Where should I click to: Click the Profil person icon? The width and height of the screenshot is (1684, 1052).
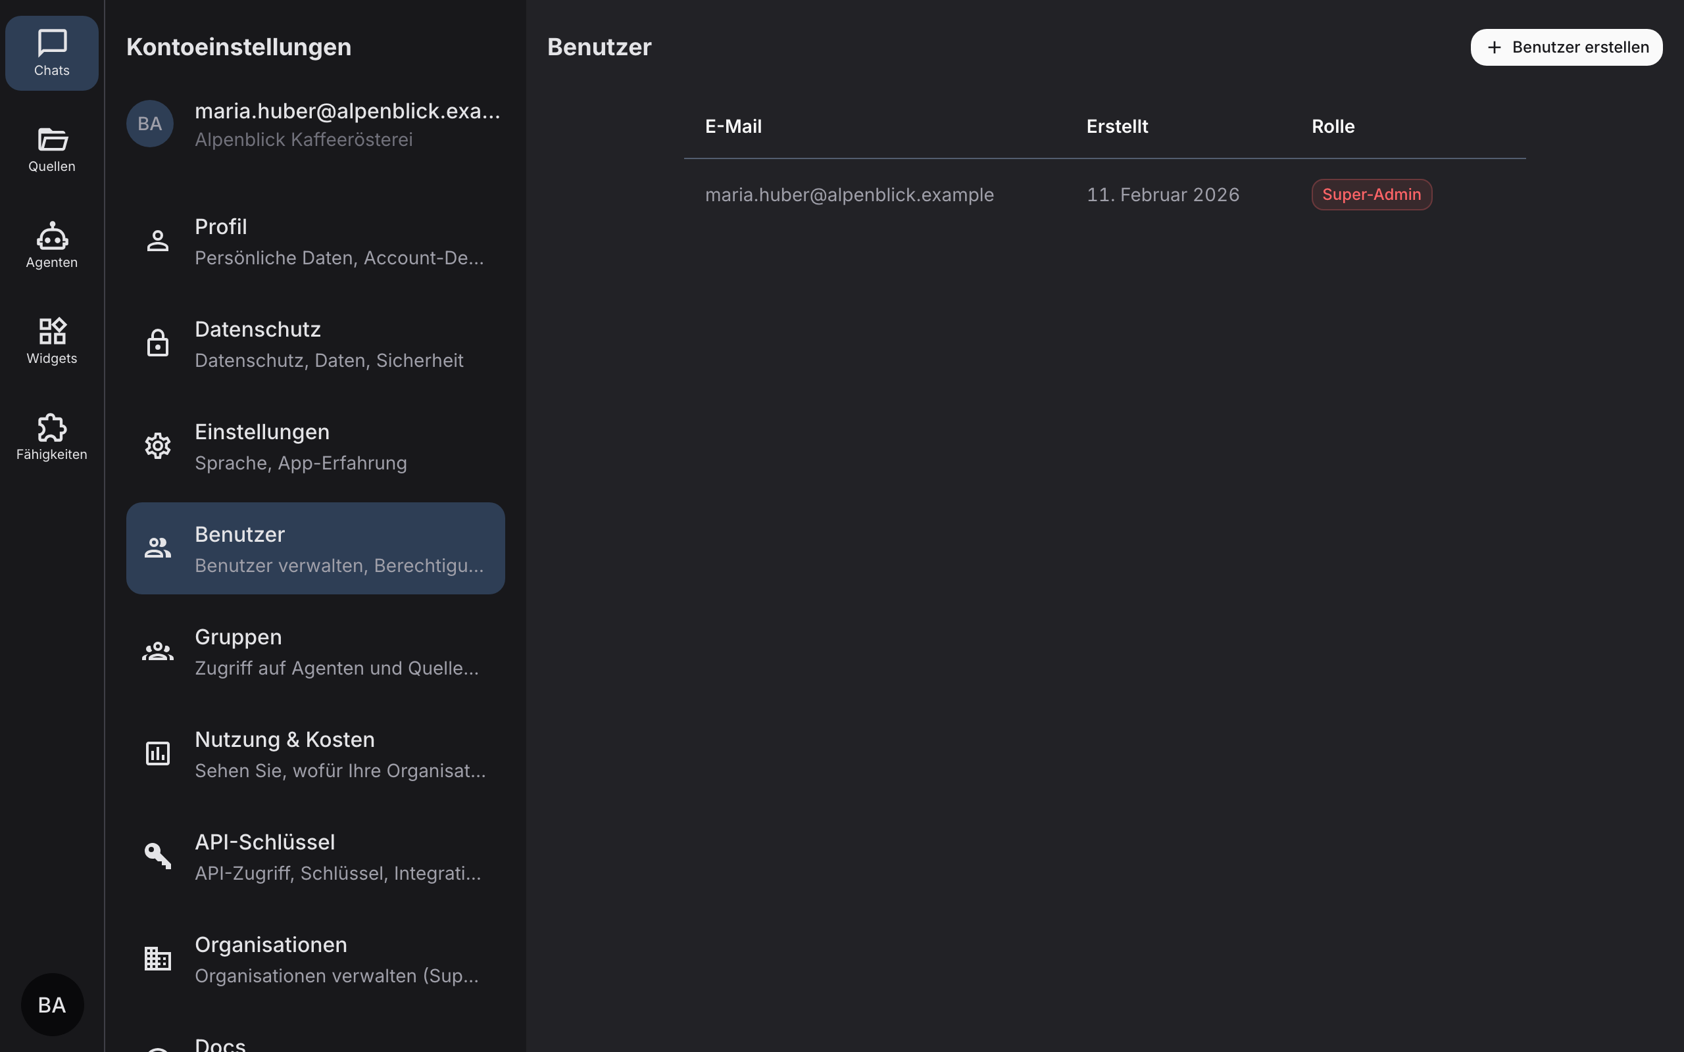click(158, 241)
